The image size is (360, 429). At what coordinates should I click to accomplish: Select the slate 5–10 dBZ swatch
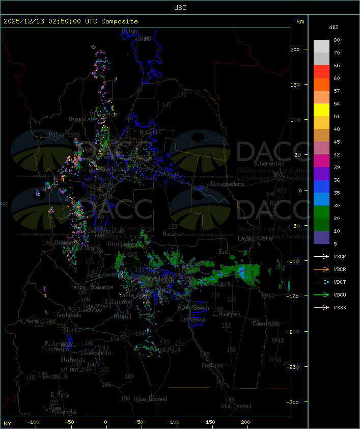(321, 237)
